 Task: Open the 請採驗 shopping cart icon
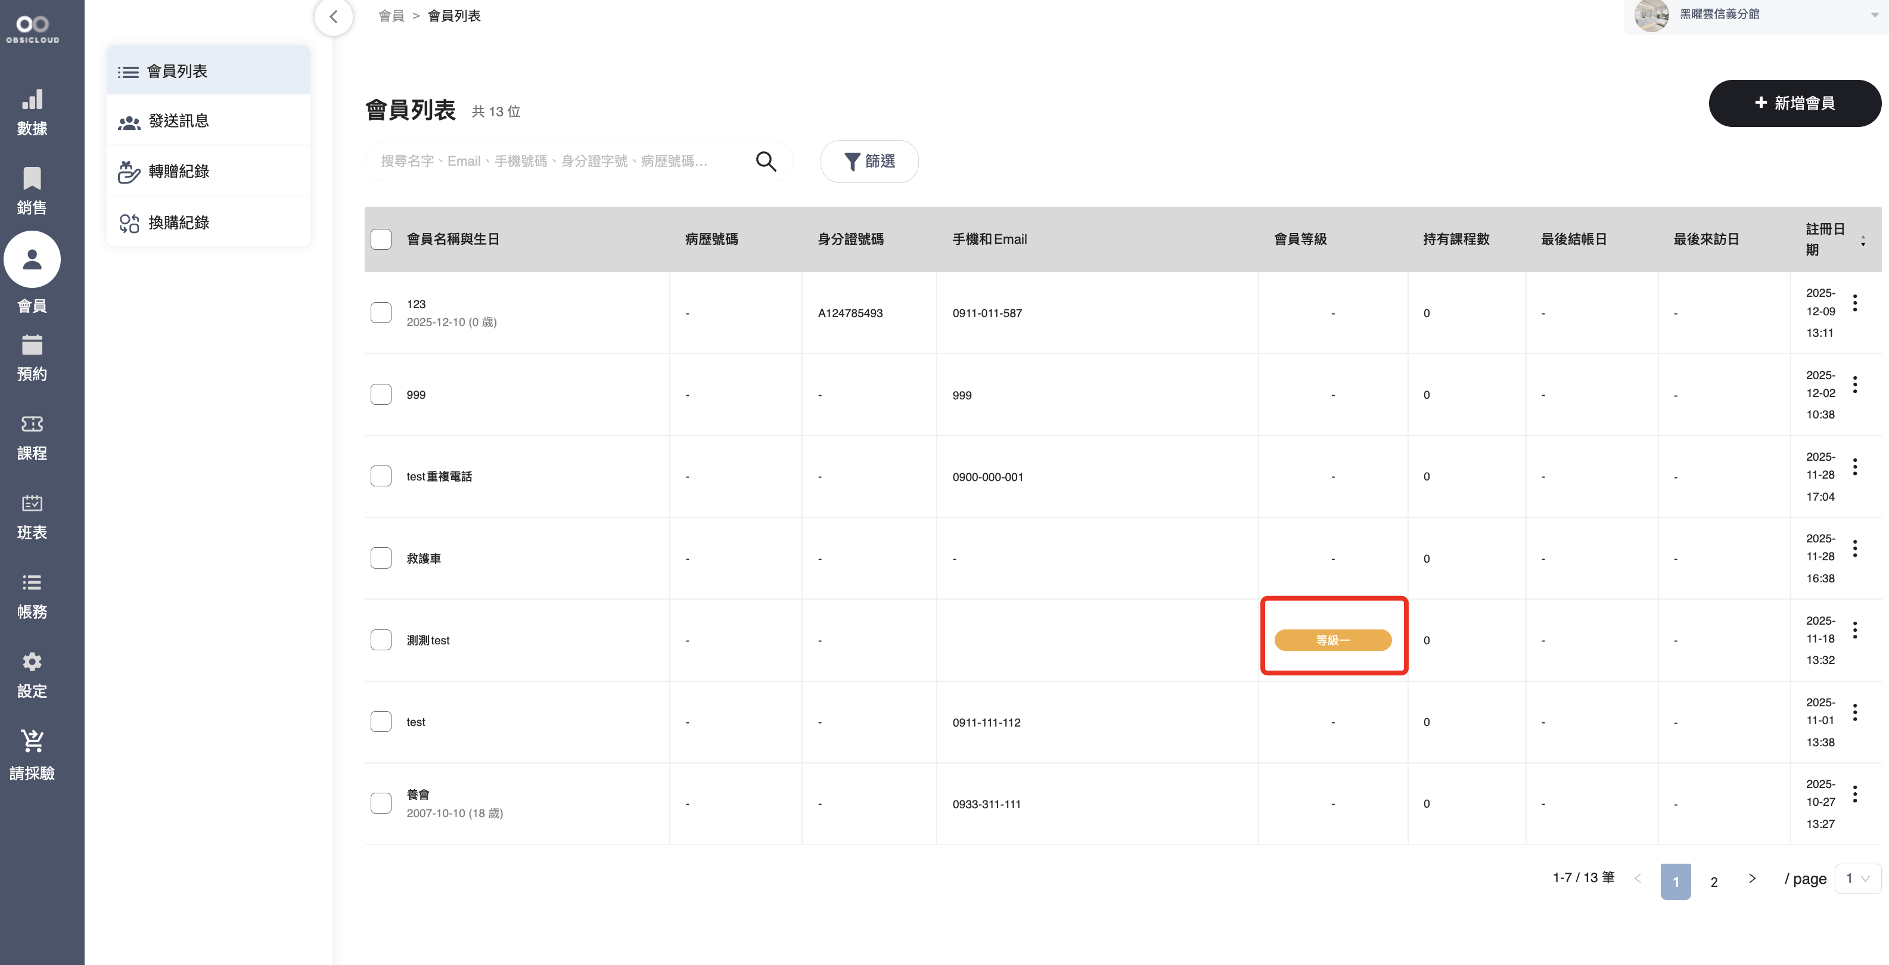[32, 741]
